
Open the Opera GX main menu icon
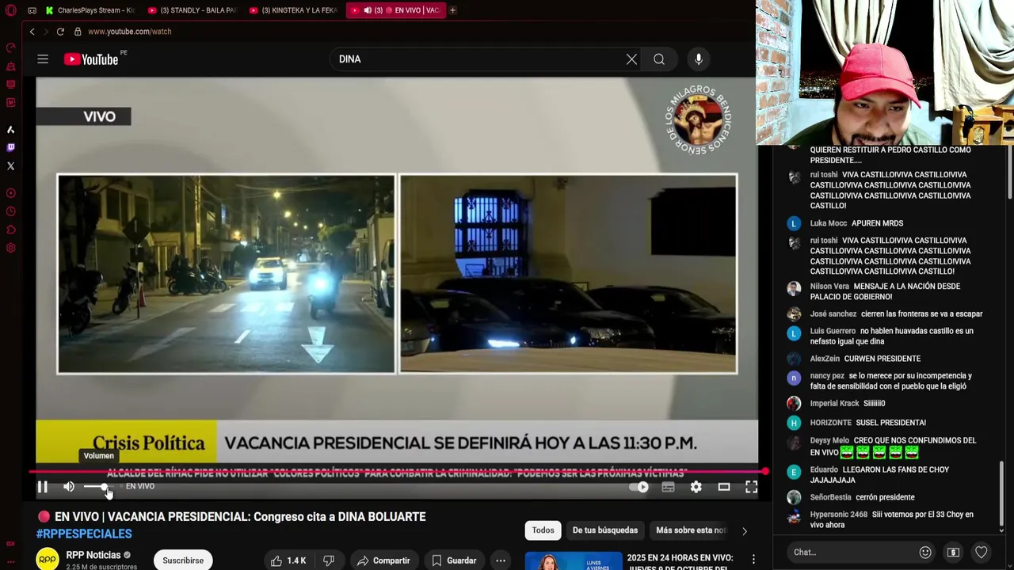11,10
